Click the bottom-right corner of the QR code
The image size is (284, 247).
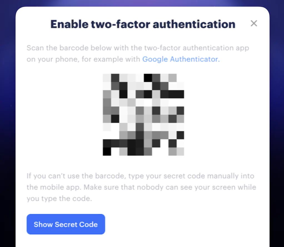[x=180, y=152]
